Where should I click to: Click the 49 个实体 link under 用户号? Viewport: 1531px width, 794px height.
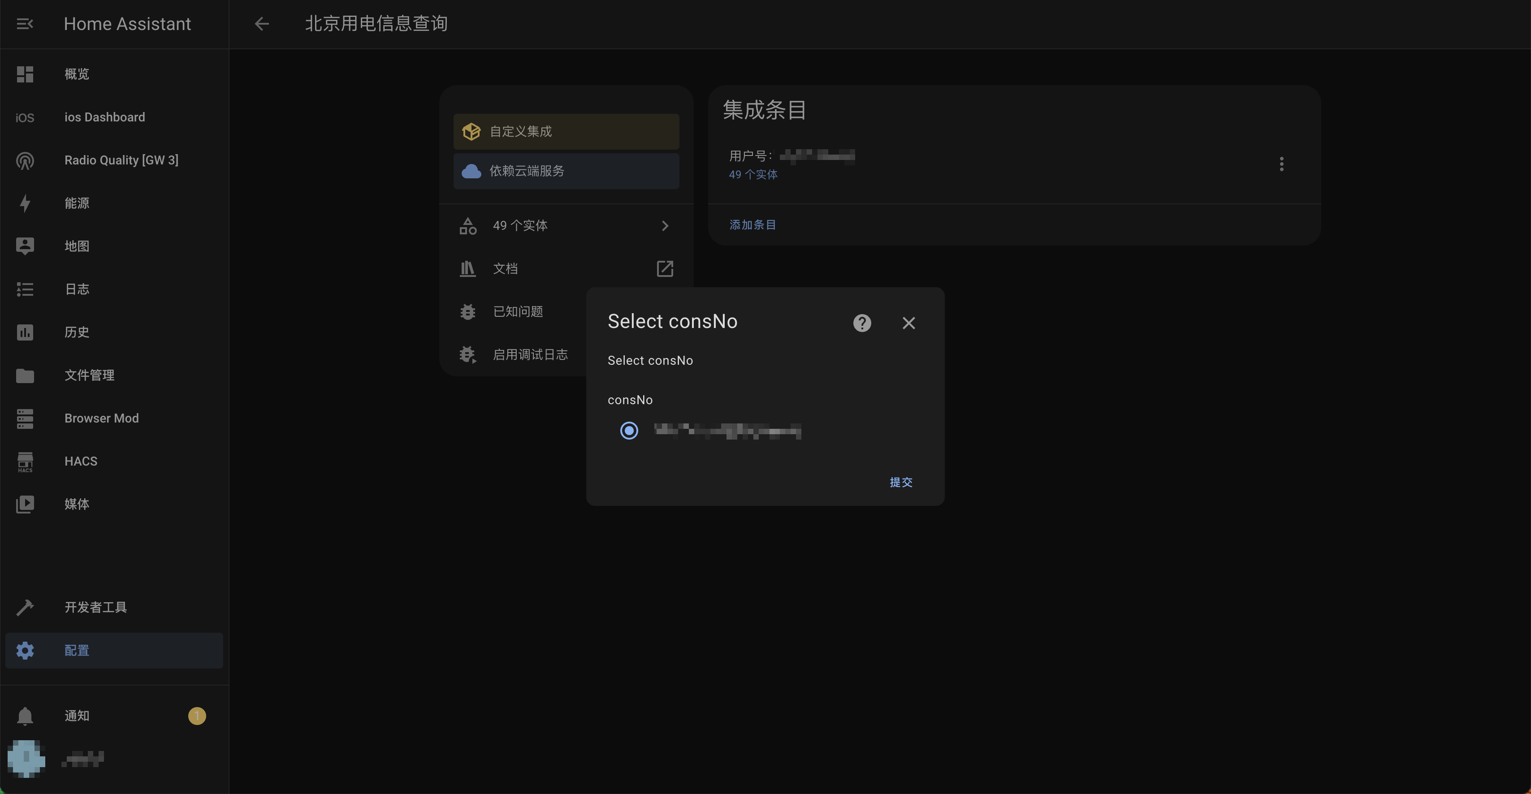(753, 175)
